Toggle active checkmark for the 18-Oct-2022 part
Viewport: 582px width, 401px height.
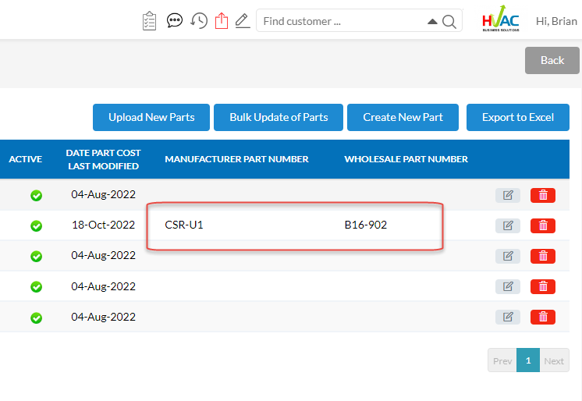pos(36,225)
